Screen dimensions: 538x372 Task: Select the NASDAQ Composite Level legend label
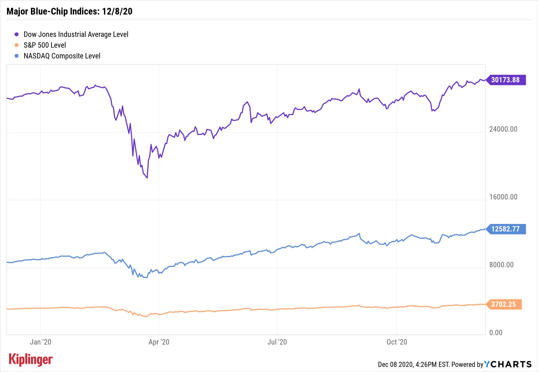(62, 56)
